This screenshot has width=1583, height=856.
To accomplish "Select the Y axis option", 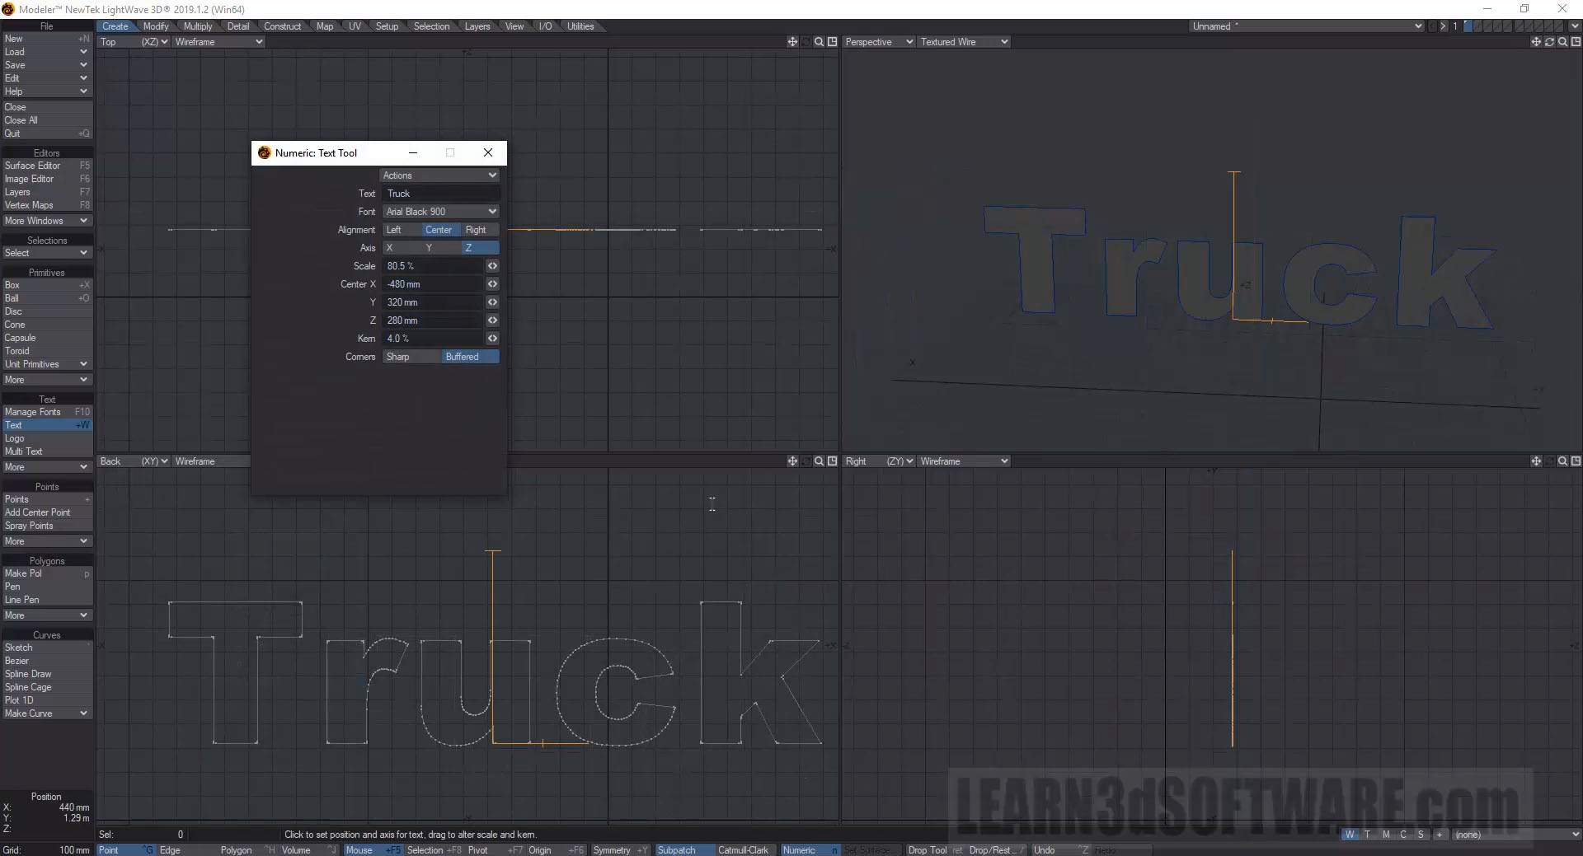I will (429, 248).
